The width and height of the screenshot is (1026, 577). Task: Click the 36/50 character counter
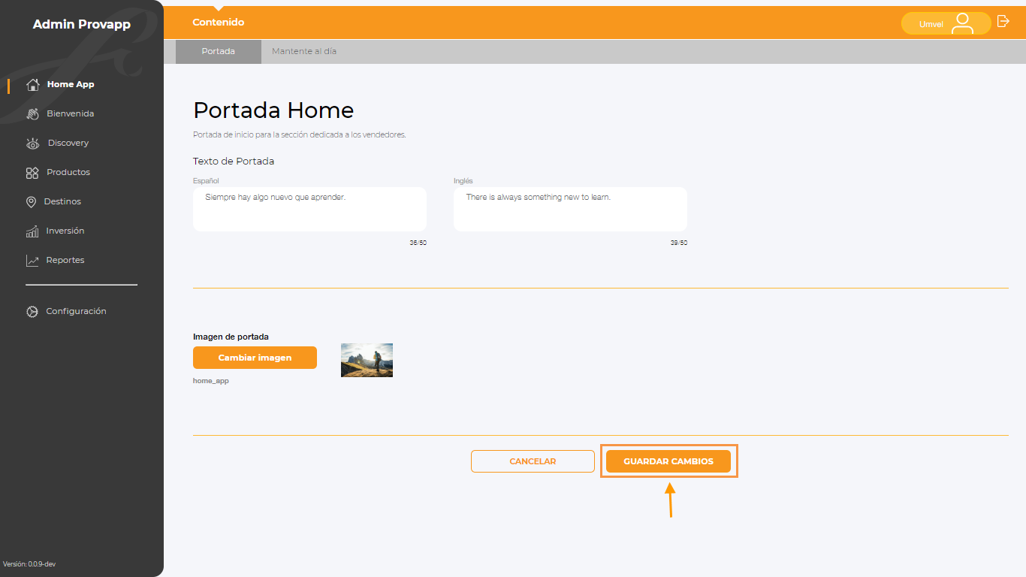pyautogui.click(x=418, y=243)
